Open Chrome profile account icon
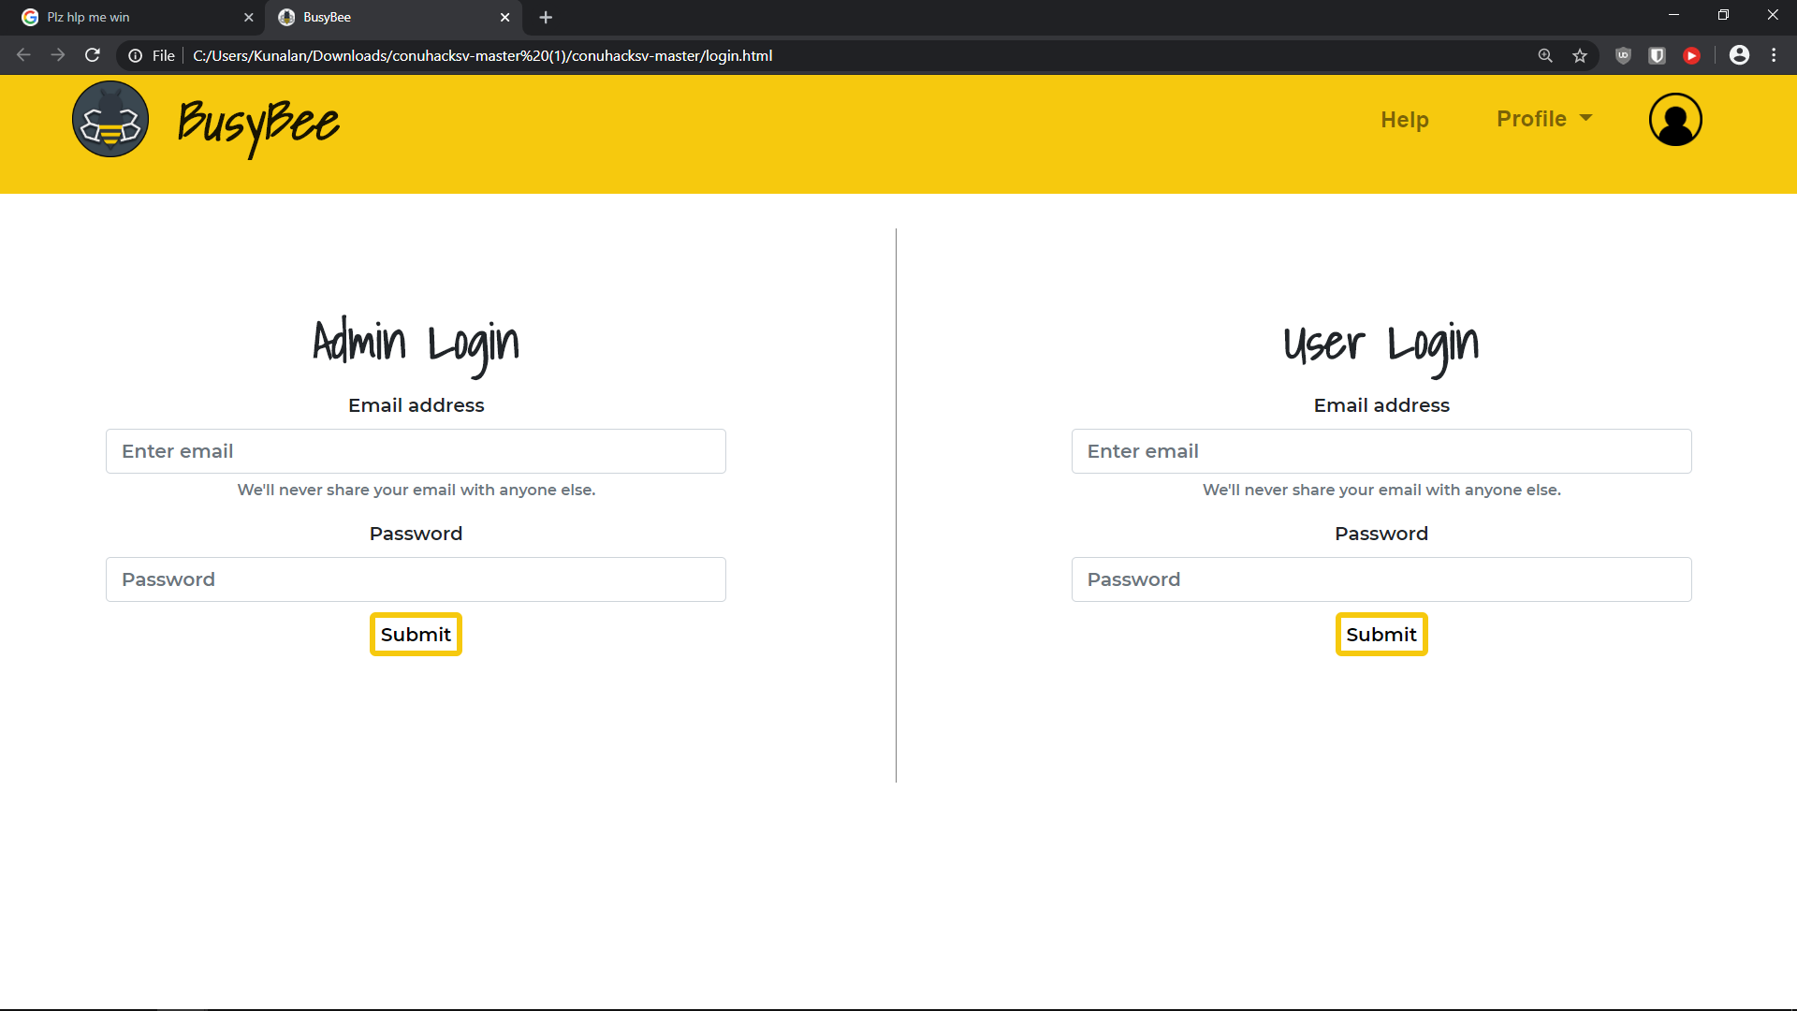The width and height of the screenshot is (1797, 1011). (x=1739, y=56)
